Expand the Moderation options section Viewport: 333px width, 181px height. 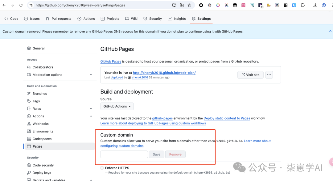pos(91,74)
